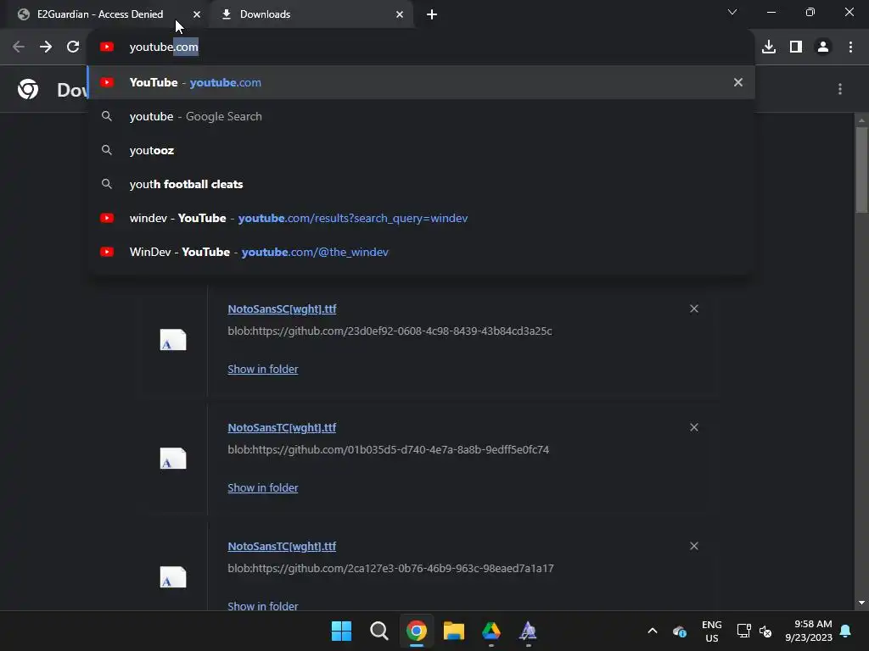Screen dimensions: 869x651
Task: Expand the tab search chevron
Action: pos(732,12)
